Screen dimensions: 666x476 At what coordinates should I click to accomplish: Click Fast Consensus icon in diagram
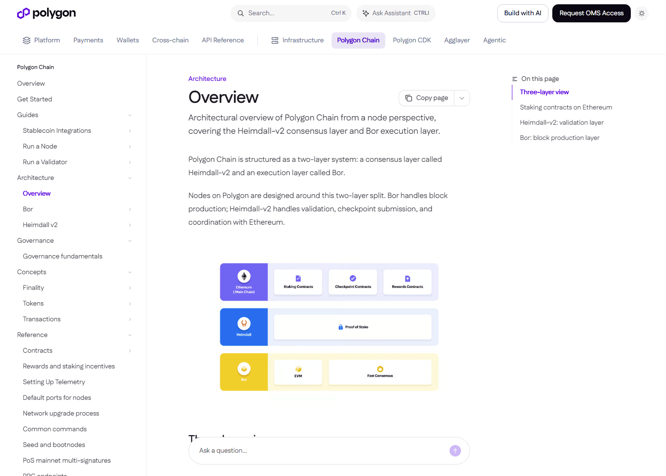380,369
